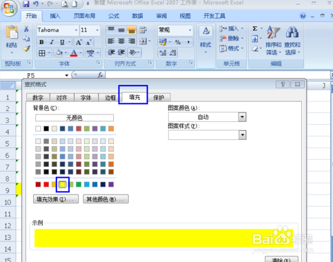Increase font size with large A
333x262 pixels.
(x=79, y=42)
